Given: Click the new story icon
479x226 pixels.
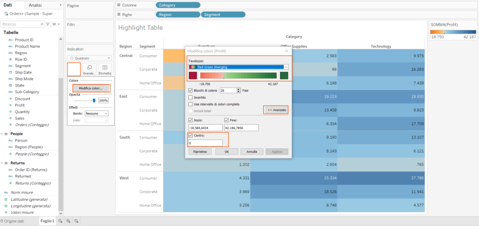Looking at the screenshot, I should 76,221.
